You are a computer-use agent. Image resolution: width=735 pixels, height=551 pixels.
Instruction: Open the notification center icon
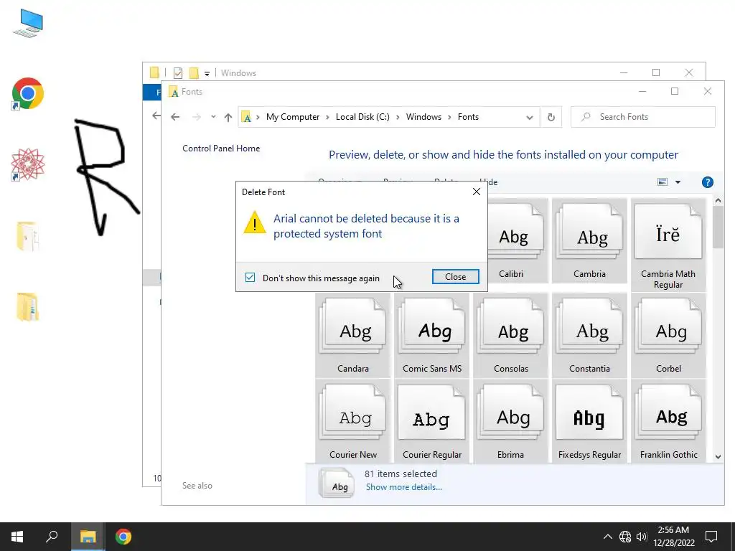tap(711, 537)
